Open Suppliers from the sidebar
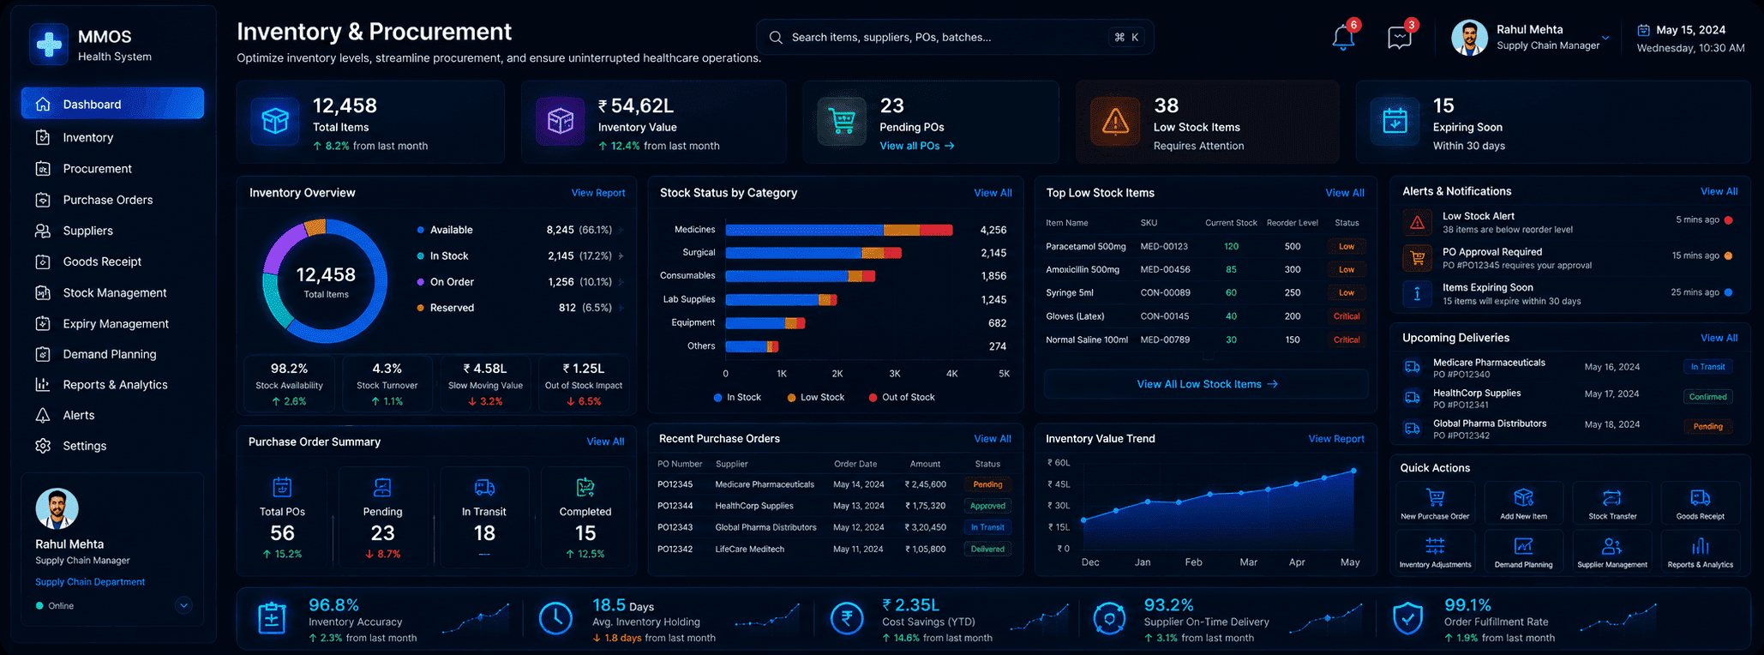1764x655 pixels. (112, 231)
